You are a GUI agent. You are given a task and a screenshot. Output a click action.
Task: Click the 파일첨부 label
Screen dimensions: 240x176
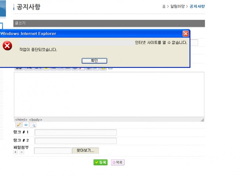pos(21,147)
